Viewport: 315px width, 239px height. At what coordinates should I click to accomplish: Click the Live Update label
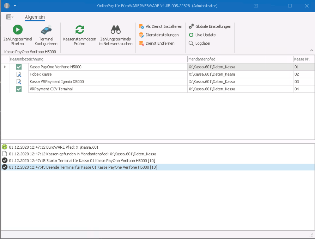pyautogui.click(x=206, y=35)
